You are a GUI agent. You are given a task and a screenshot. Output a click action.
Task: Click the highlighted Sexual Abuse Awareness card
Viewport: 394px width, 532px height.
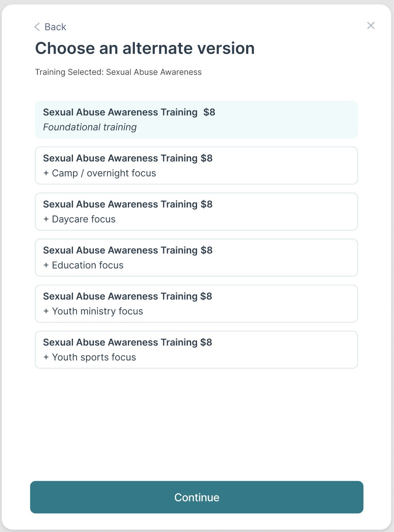196,119
